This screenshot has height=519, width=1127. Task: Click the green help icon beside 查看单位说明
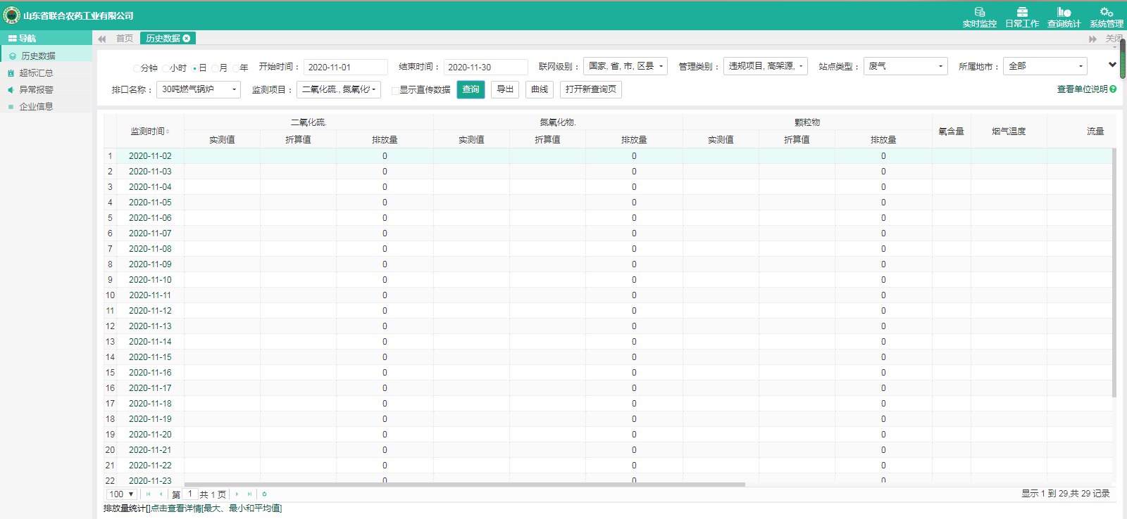[x=1113, y=89]
